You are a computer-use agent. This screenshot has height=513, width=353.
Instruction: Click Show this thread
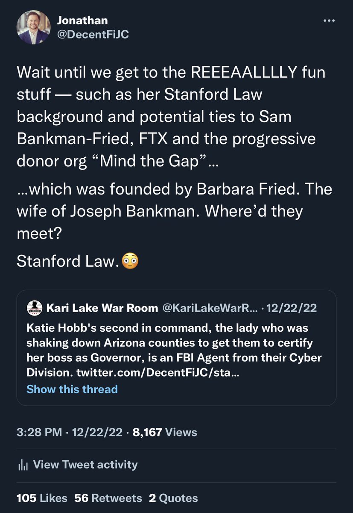(x=72, y=389)
